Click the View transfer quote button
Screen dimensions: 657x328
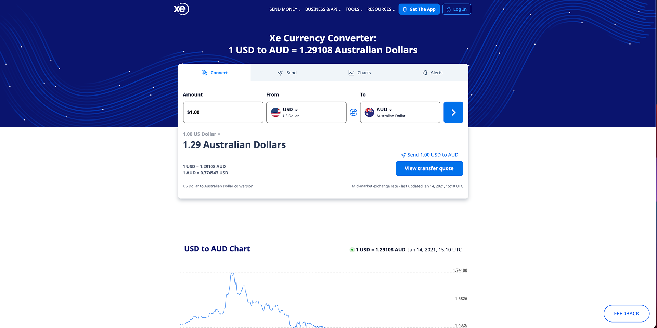pyautogui.click(x=429, y=168)
